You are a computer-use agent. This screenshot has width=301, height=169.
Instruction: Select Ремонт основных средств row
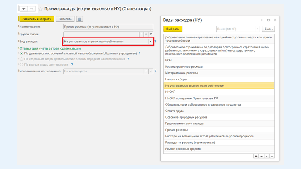[219, 149]
